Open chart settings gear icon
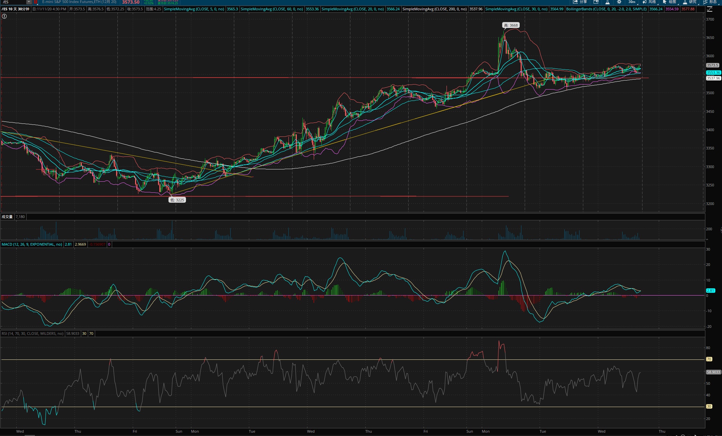 619,2
